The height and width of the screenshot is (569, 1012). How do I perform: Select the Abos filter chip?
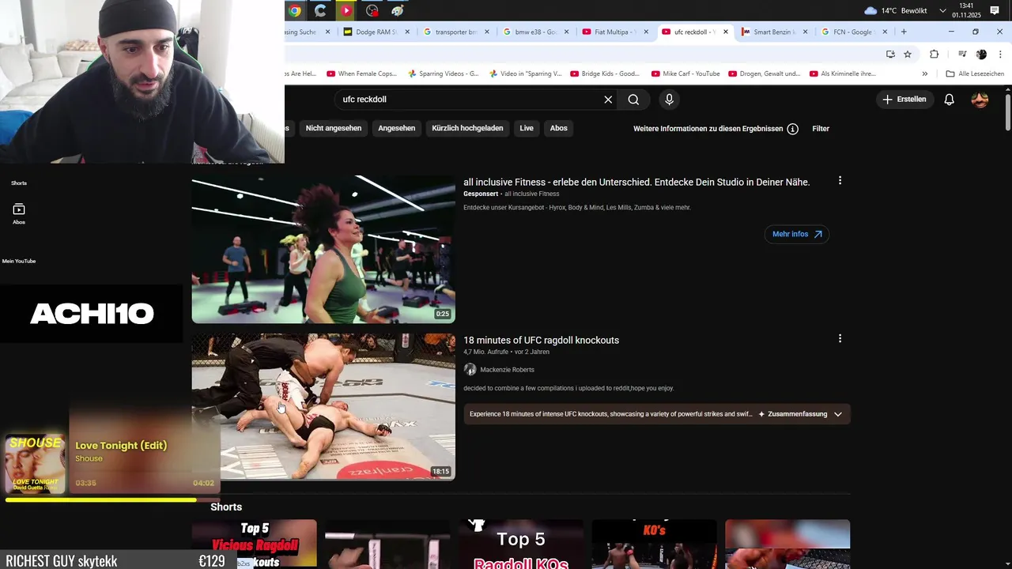559,128
